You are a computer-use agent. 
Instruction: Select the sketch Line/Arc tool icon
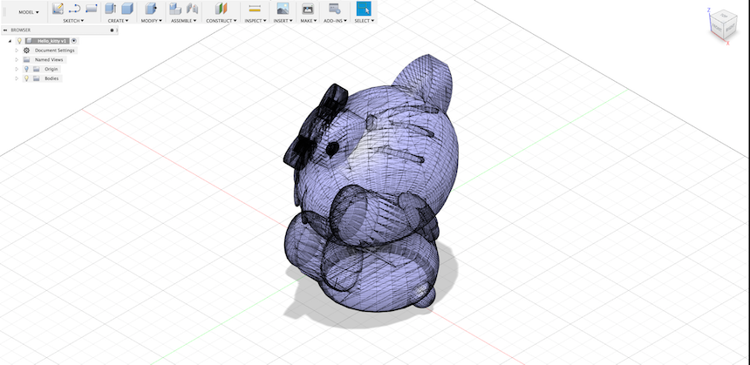point(74,8)
